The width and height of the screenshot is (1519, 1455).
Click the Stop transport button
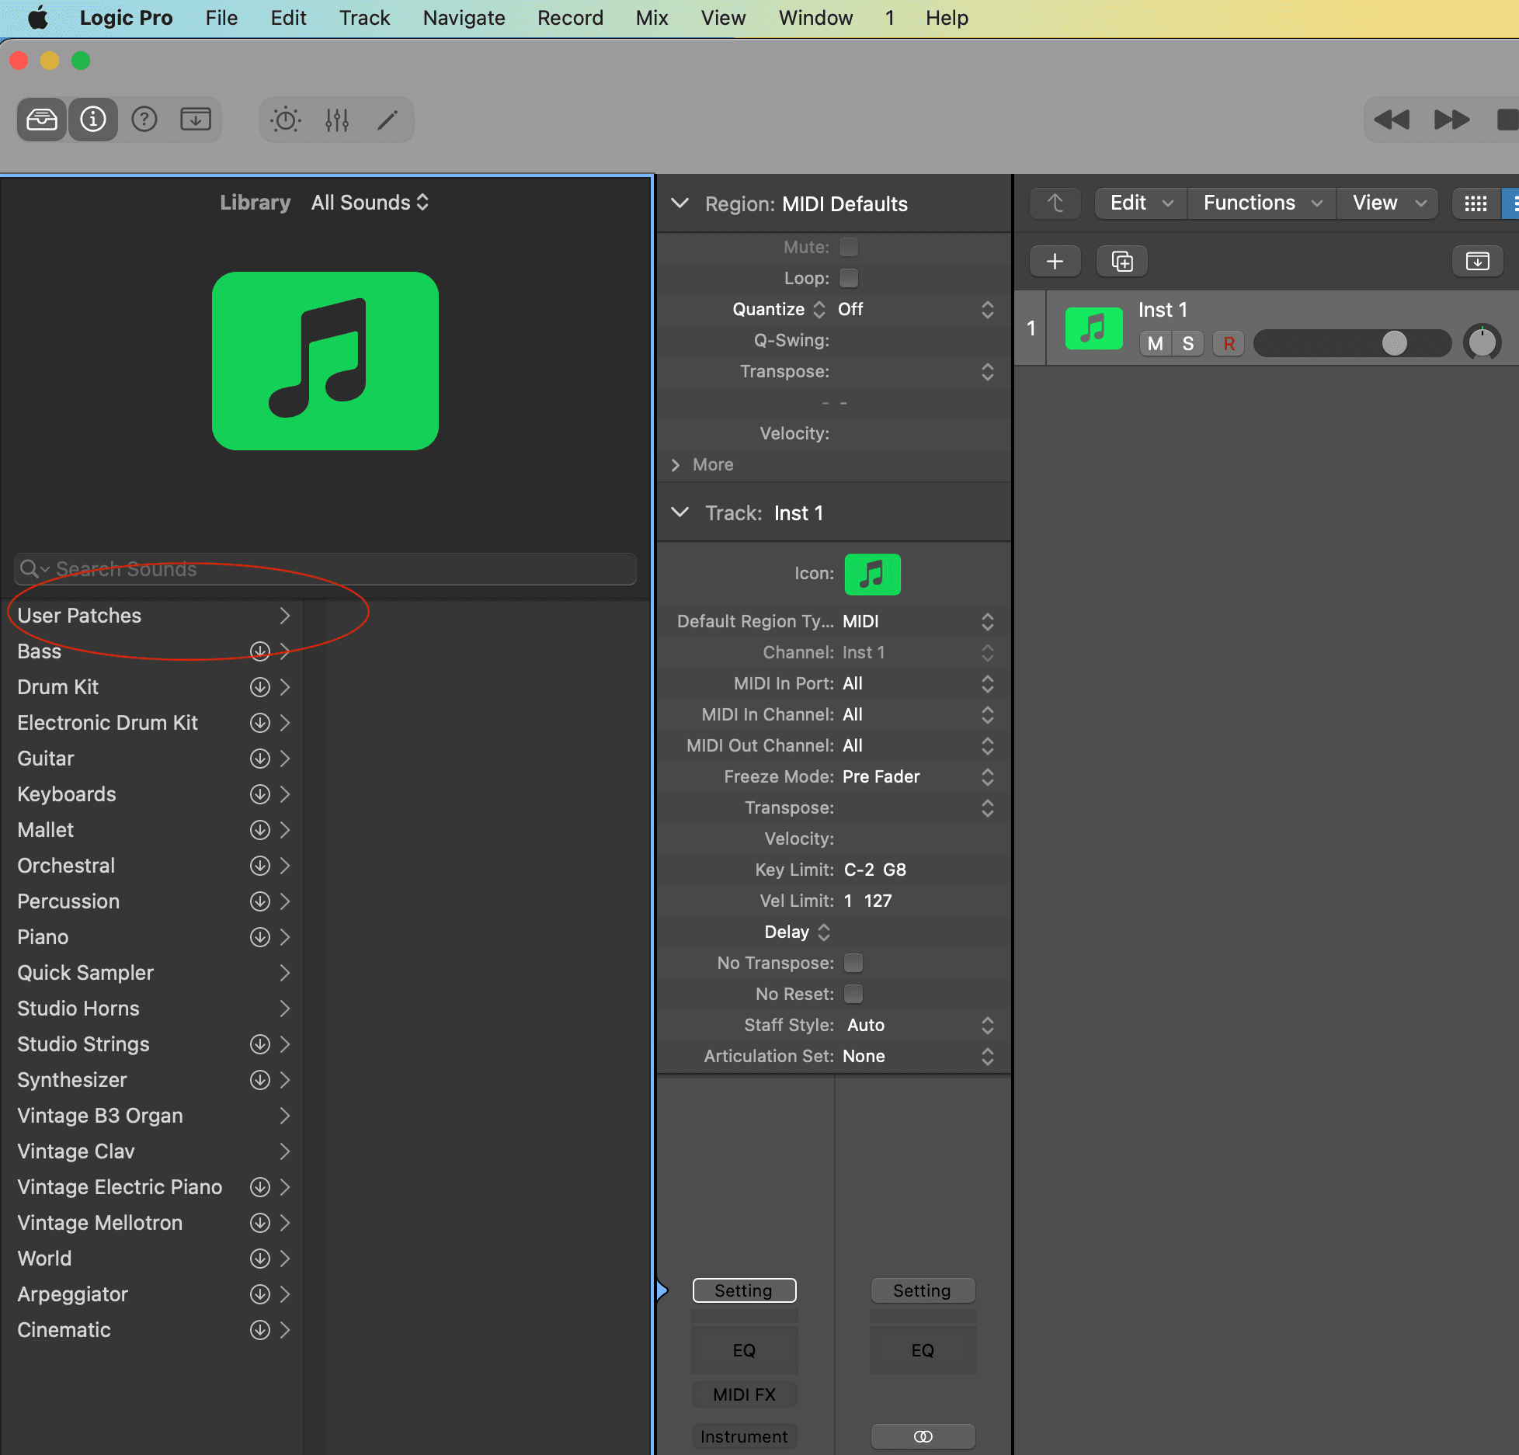click(1507, 120)
